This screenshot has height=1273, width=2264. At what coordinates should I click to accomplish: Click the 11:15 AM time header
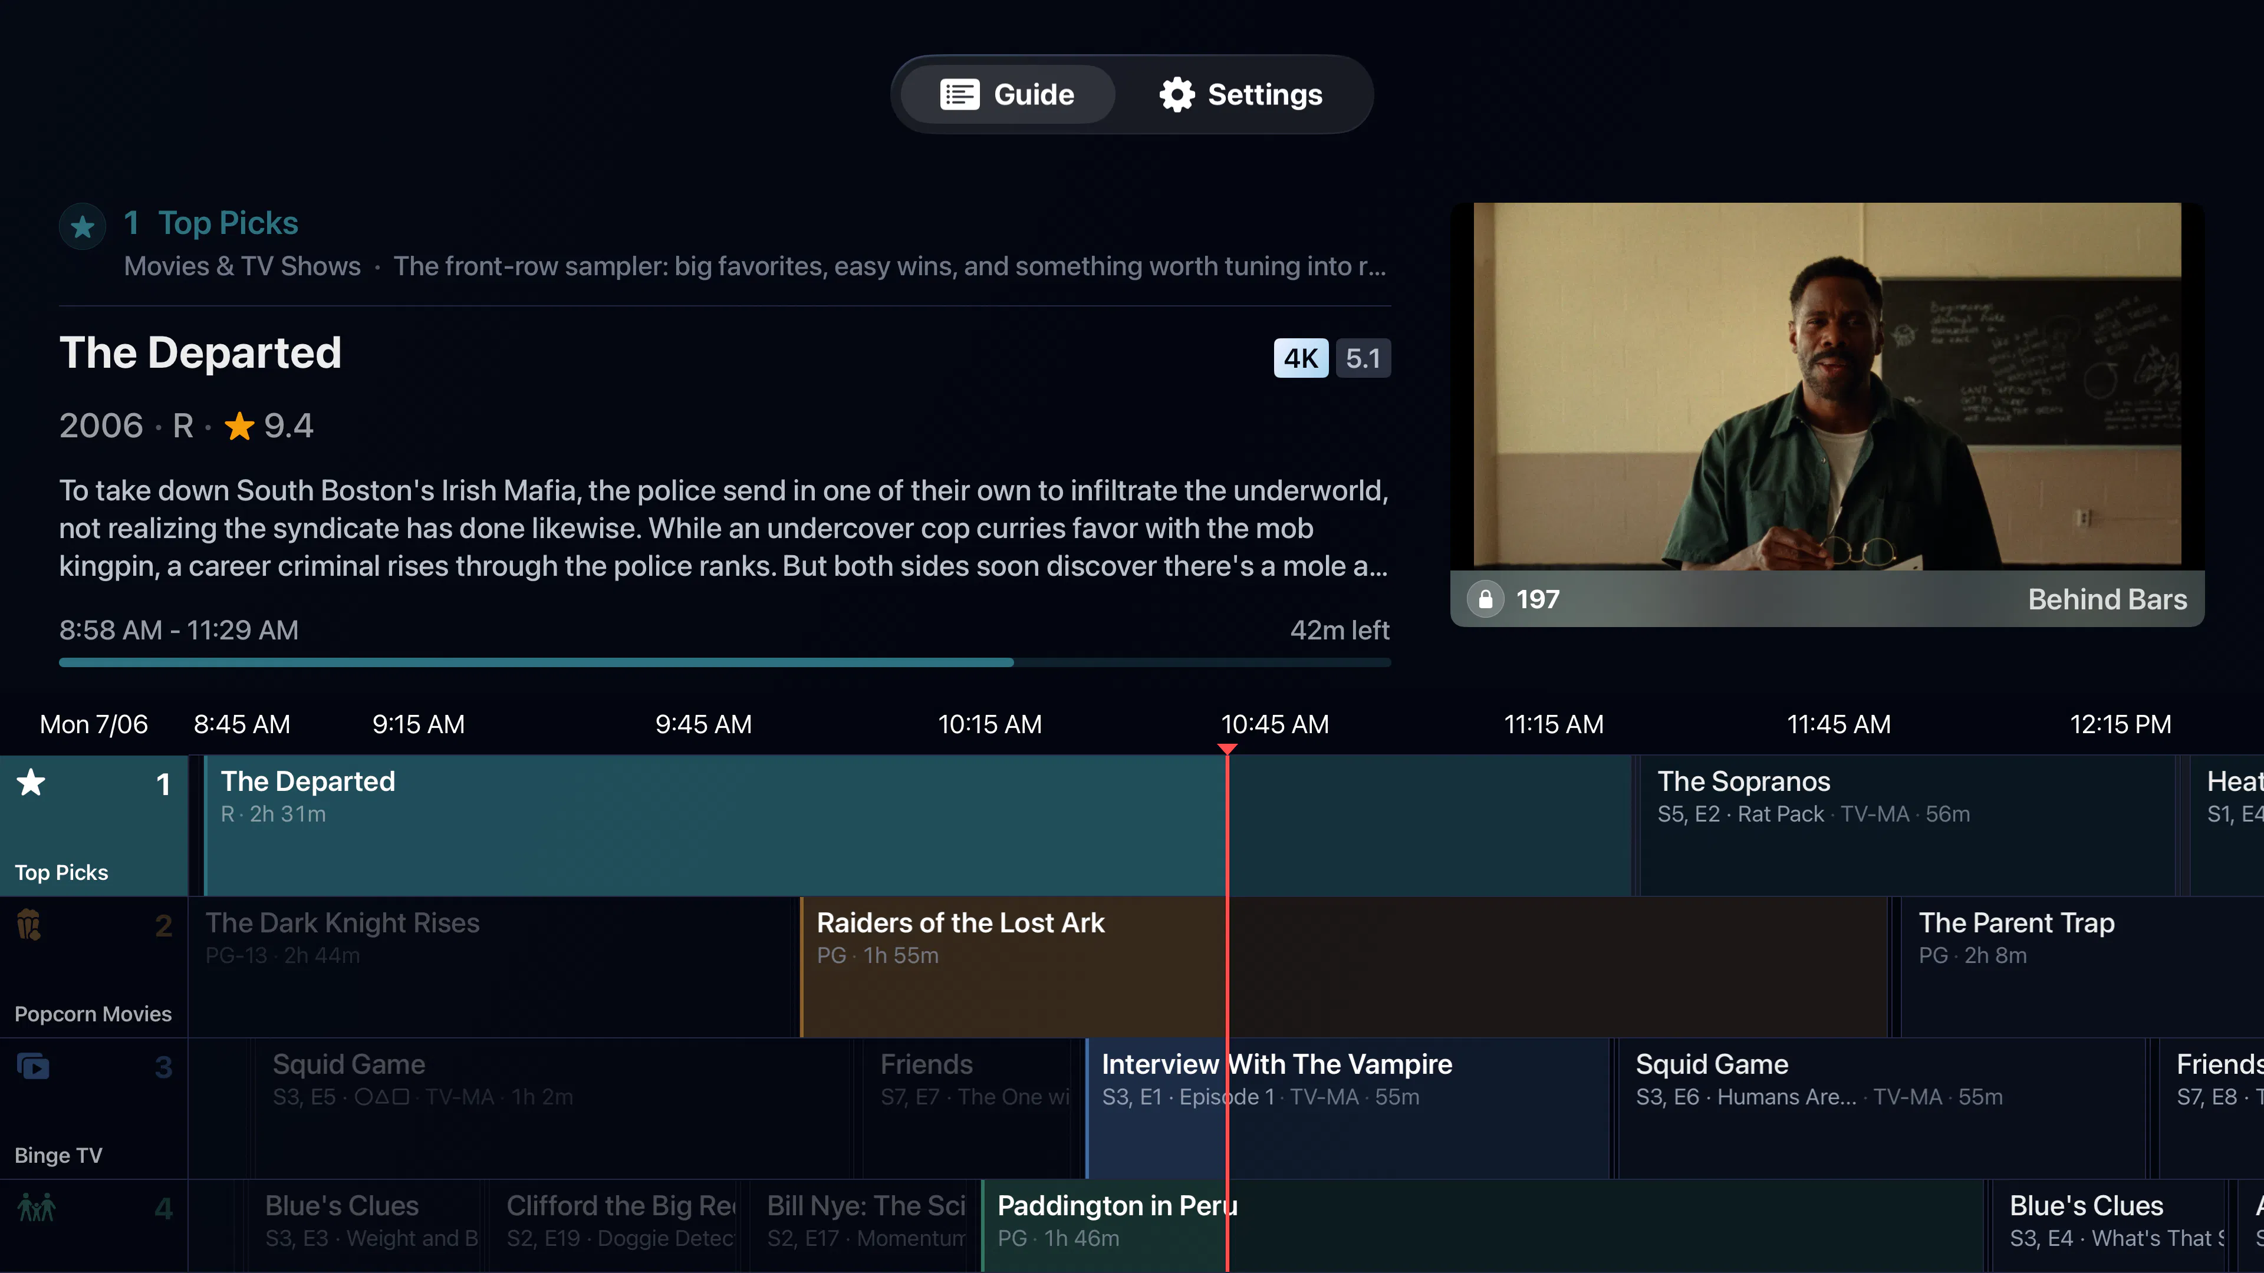(x=1554, y=724)
